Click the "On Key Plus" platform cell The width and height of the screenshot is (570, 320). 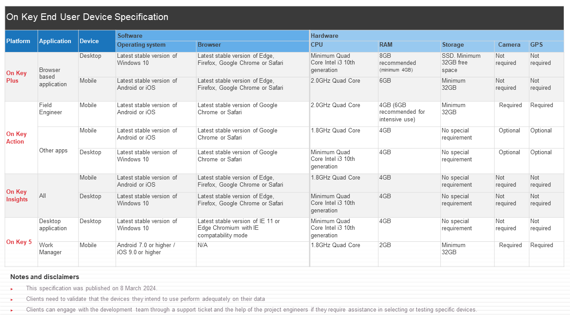coord(21,77)
